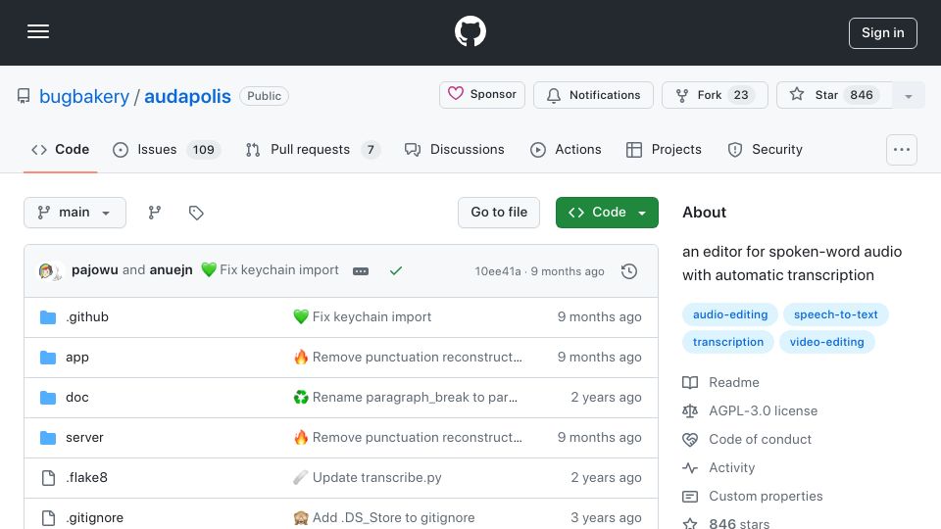941x529 pixels.
Task: Open commit 10ee41a
Action: 498,271
